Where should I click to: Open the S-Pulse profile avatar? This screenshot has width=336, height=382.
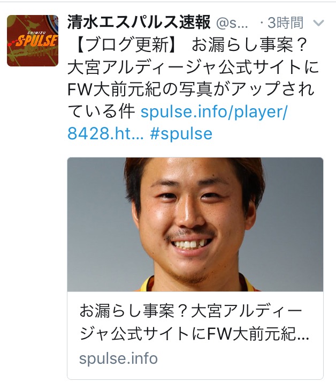[33, 41]
